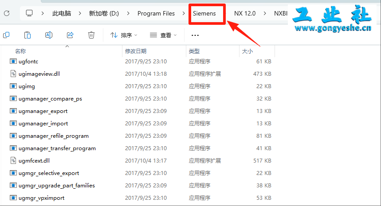This screenshot has height=206, width=381.
Task: Select the file name ugmanager_import
Action: tap(43, 124)
